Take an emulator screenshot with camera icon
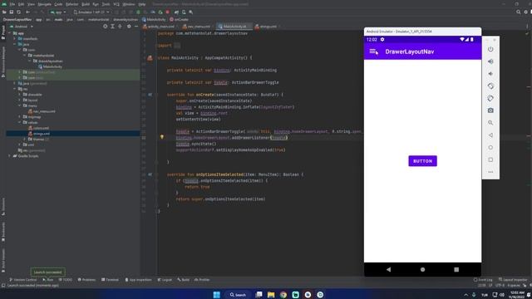Viewport: 532px width, 299px height. pyautogui.click(x=490, y=110)
